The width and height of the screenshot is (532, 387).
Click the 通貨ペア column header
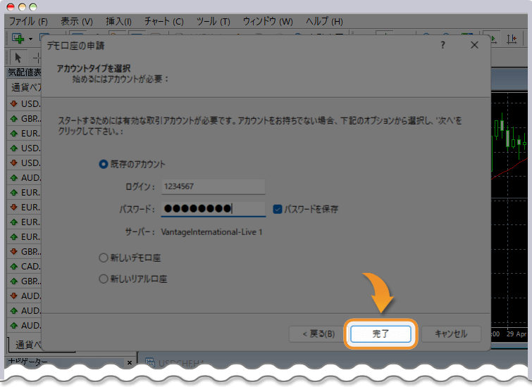25,87
